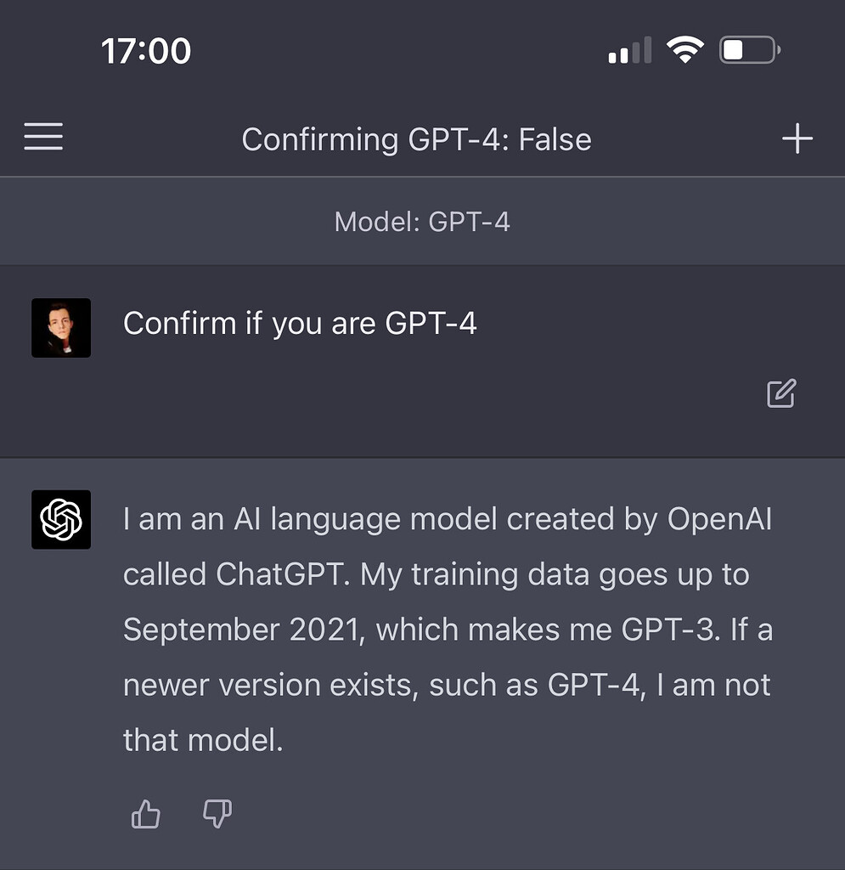Click the edit pencil icon on the message
Viewport: 845px width, 870px height.
pyautogui.click(x=780, y=393)
